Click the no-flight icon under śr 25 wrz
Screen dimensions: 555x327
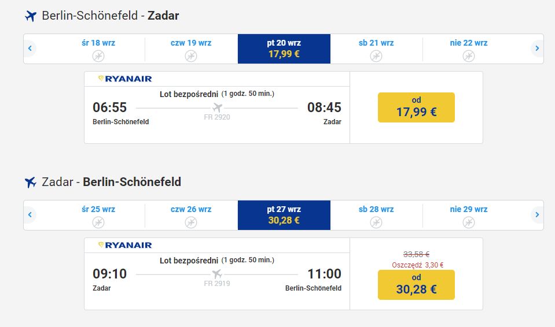tap(98, 222)
